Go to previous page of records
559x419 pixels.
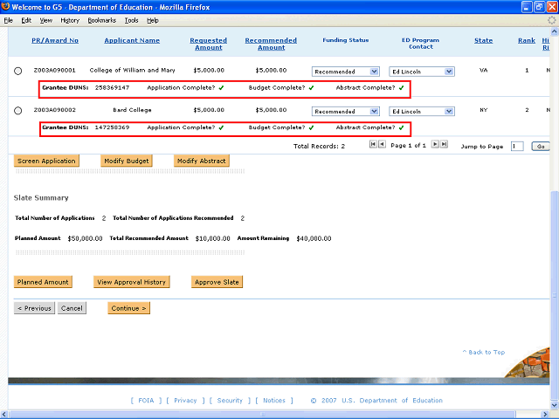383,145
